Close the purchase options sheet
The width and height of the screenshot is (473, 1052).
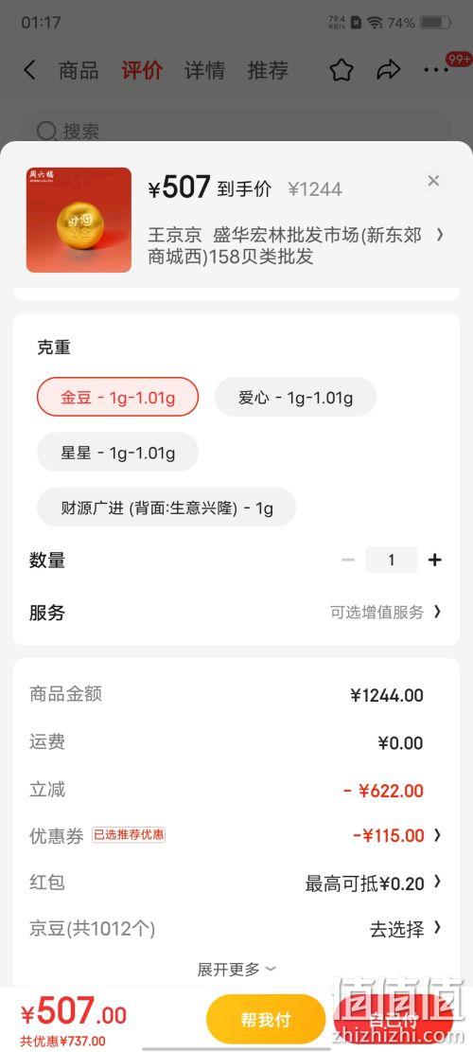pyautogui.click(x=433, y=181)
